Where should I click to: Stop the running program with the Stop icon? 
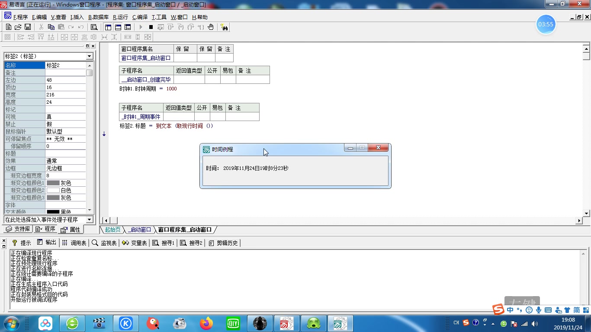tap(151, 27)
